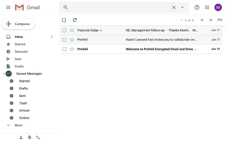This screenshot has height=141, width=226.
Task: Expand the More labels section
Action: click(18, 125)
